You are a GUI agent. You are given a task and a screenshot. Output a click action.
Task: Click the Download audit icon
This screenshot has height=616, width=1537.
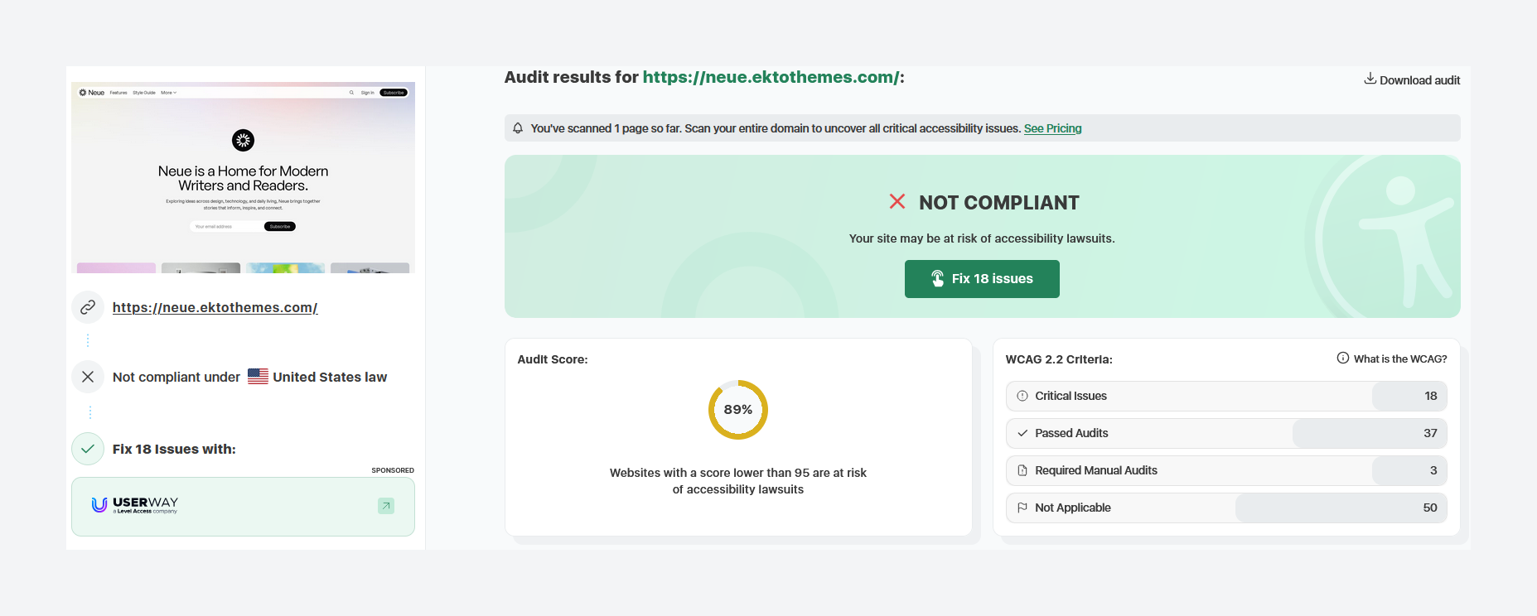point(1370,79)
